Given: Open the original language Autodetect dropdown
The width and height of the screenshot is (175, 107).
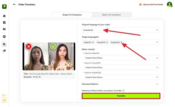Looking at the screenshot, I should [x=121, y=30].
